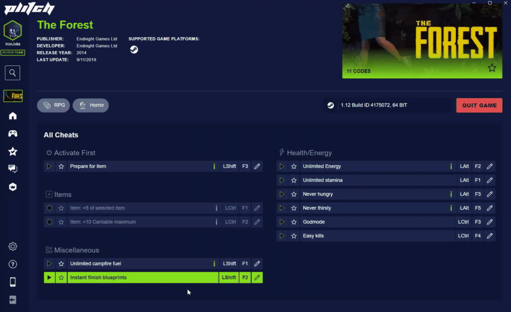Edit the hotkey for Godmode
511x312 pixels.
click(490, 222)
